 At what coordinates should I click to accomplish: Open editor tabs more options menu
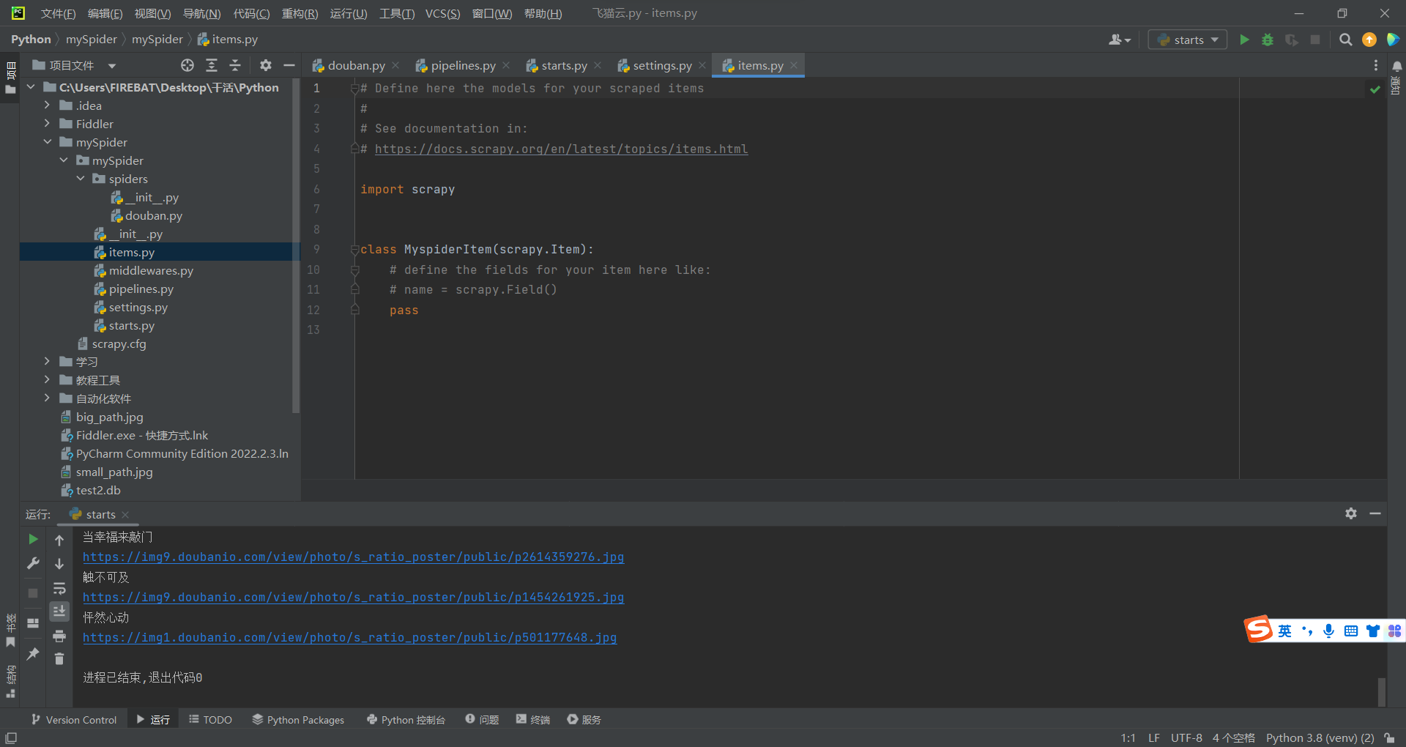(1376, 65)
